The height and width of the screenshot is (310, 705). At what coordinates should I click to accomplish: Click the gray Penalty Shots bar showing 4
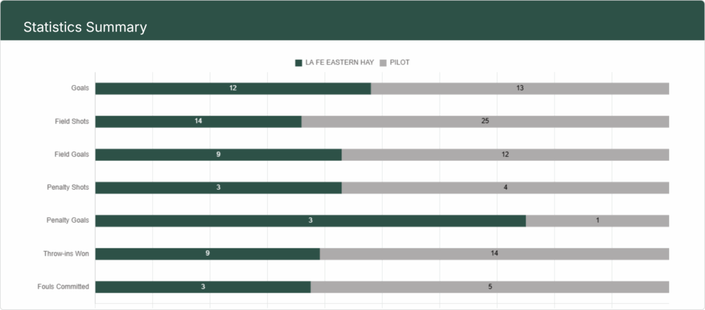[x=505, y=188]
